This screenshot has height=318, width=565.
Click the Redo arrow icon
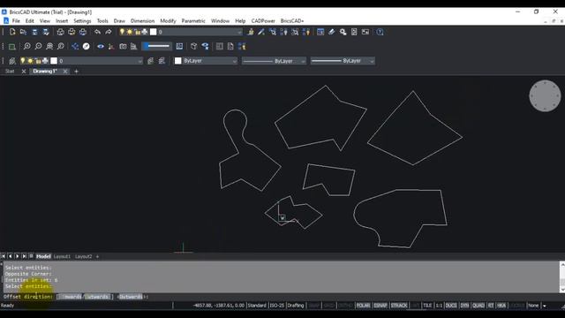[109, 32]
